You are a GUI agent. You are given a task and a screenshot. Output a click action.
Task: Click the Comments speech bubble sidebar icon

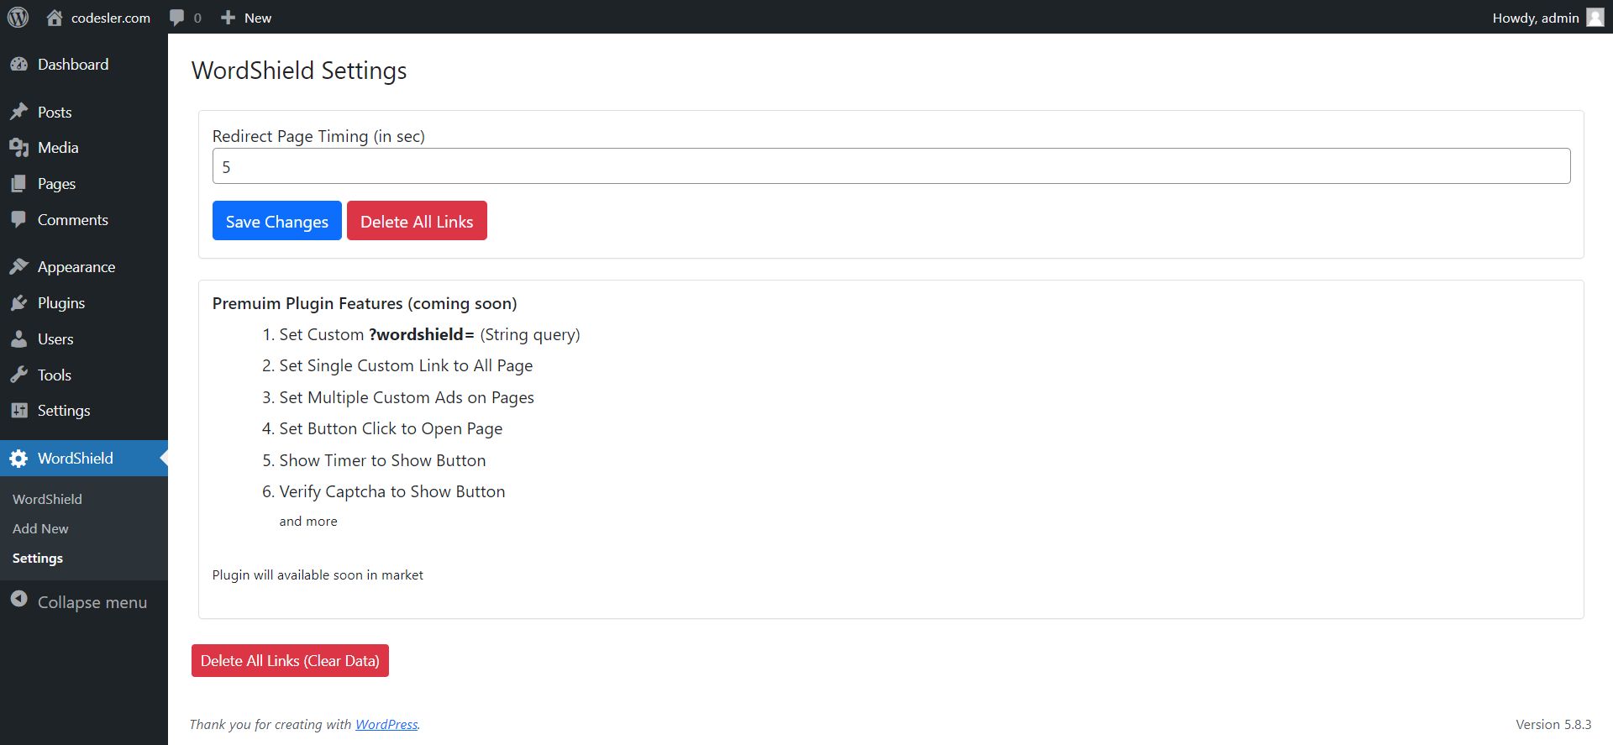pos(18,220)
